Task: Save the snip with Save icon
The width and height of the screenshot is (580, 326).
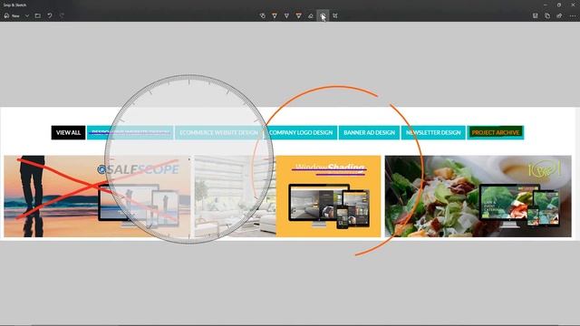Action: 536,16
